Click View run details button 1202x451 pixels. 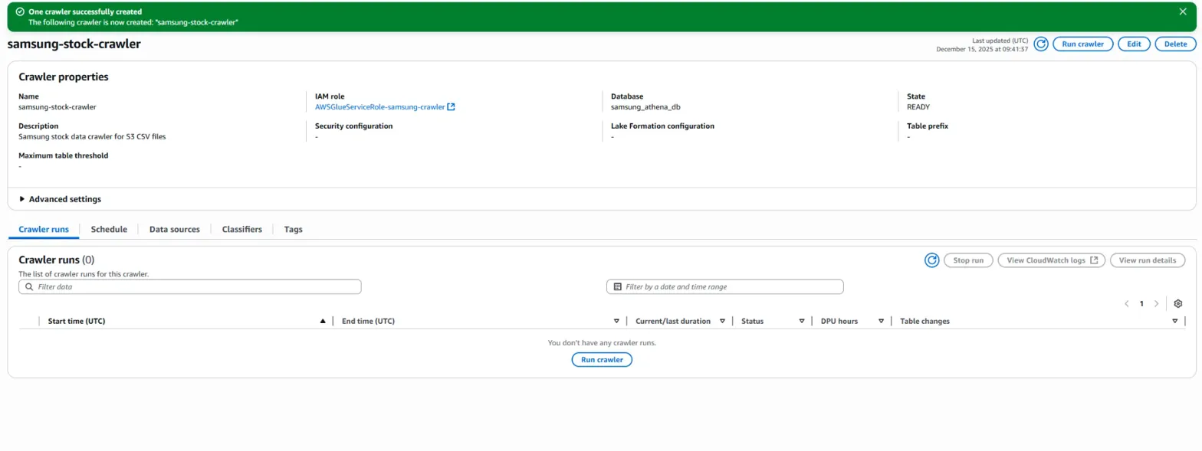tap(1148, 260)
